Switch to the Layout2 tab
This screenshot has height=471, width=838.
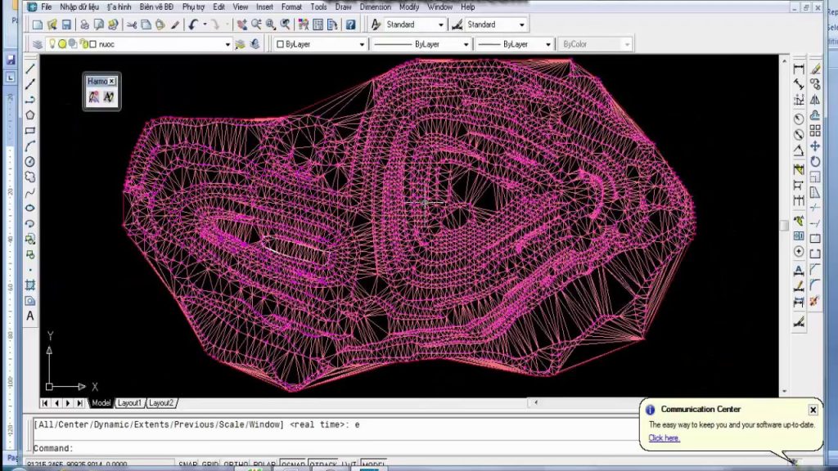point(161,403)
